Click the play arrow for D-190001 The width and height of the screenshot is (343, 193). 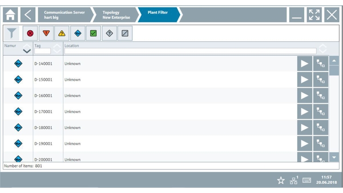point(304,144)
